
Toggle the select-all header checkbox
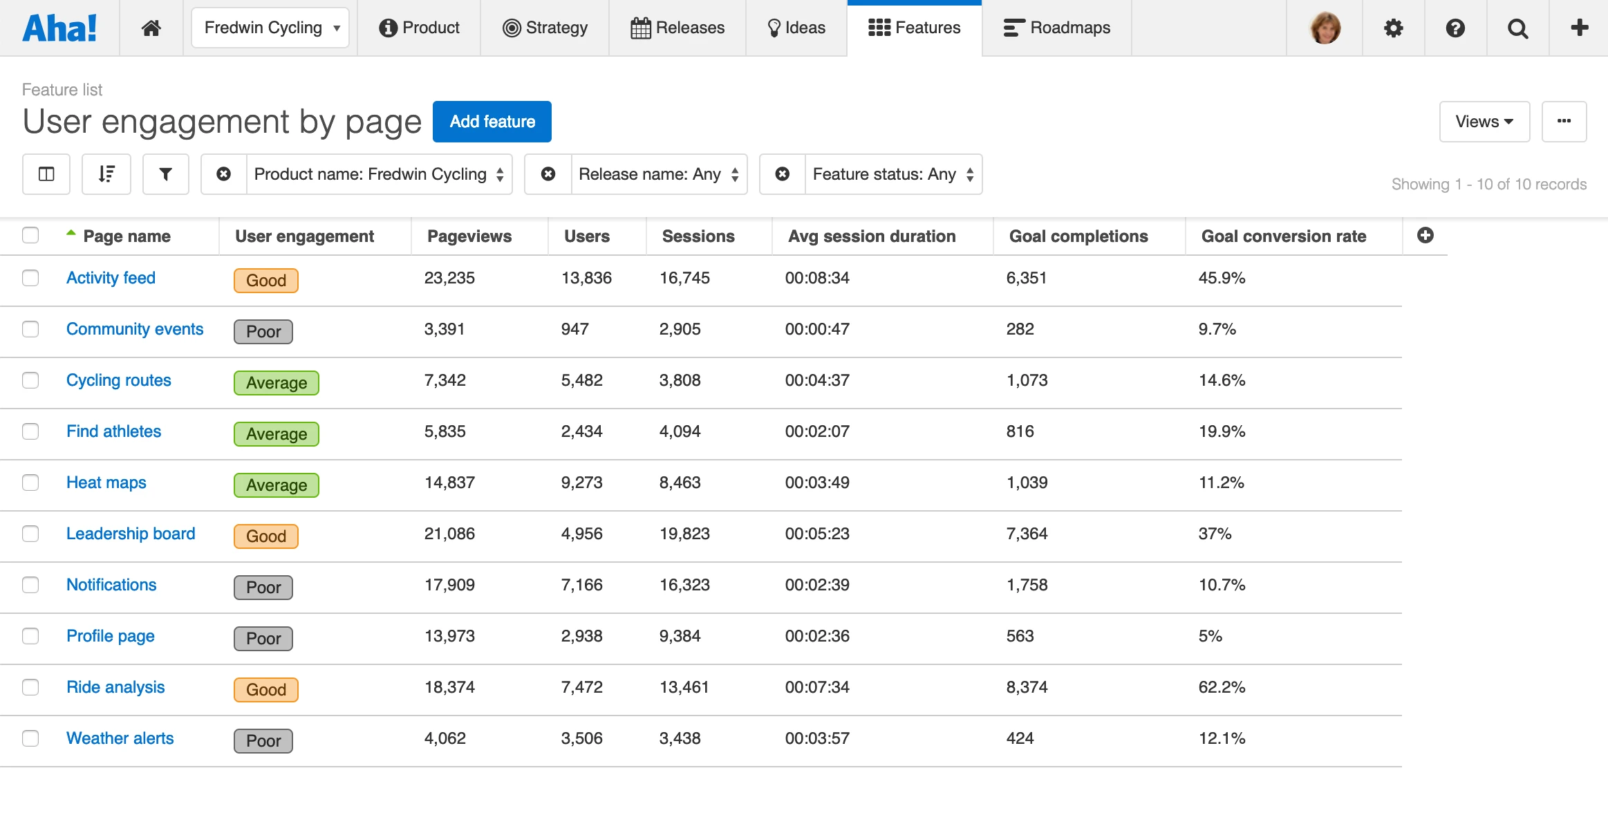30,236
